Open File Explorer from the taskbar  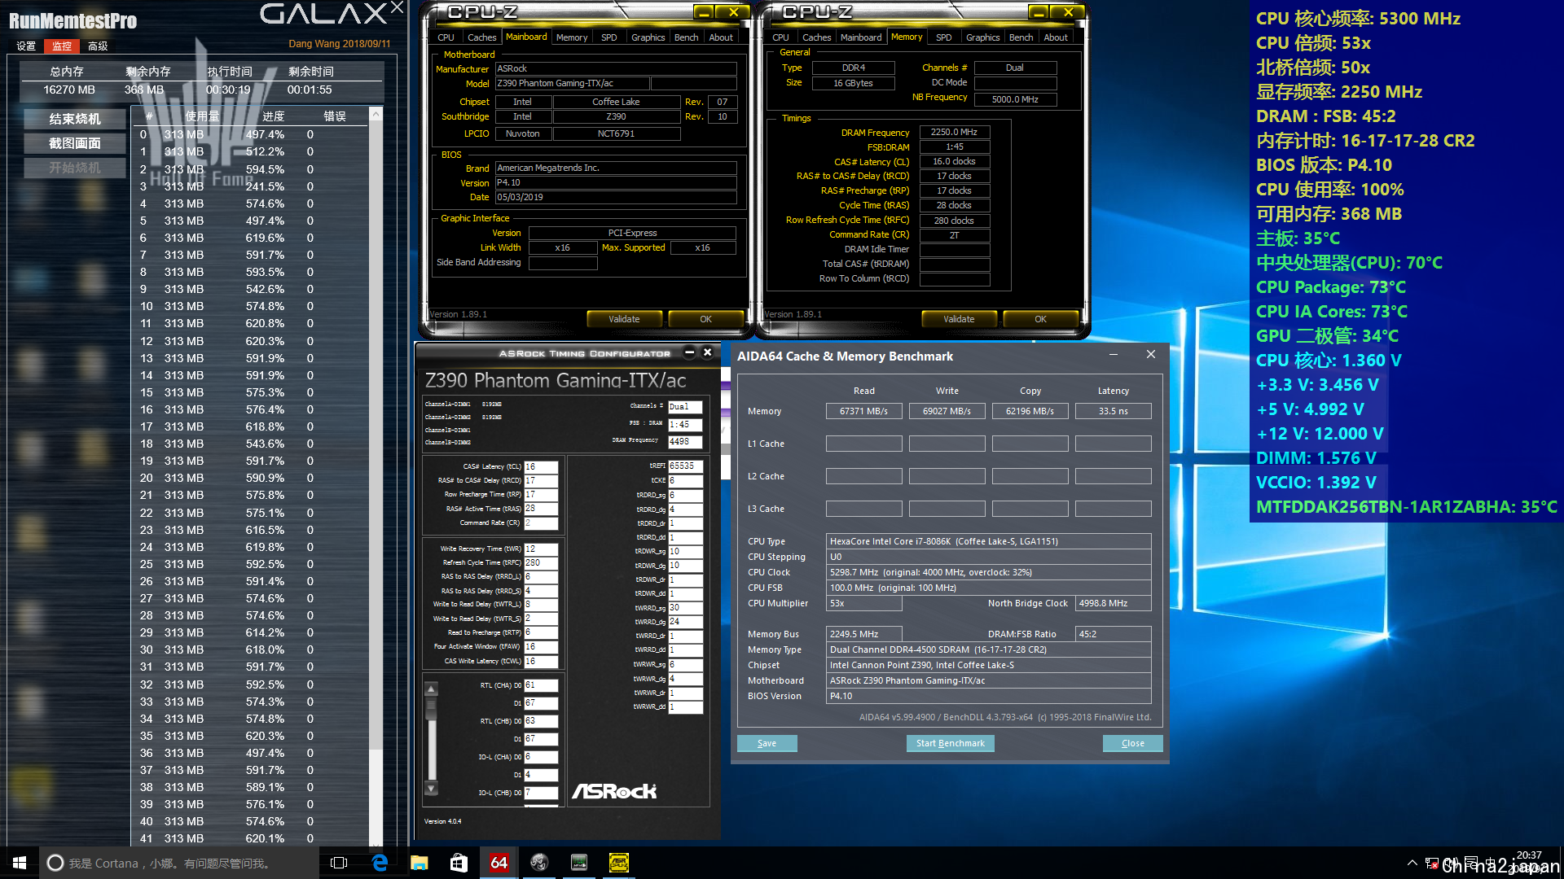420,863
